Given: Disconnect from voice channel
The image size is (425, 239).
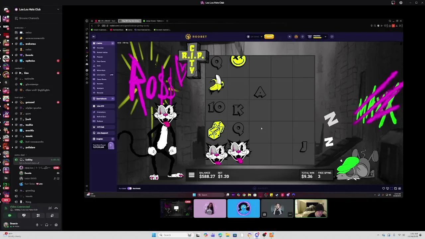Looking at the screenshot, I should tap(56, 208).
